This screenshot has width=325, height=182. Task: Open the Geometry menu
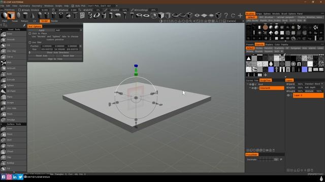pyautogui.click(x=37, y=6)
